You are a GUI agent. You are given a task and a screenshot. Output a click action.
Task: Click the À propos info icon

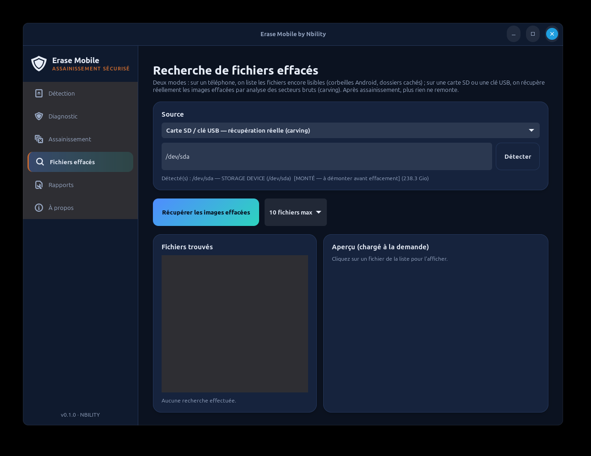[x=39, y=208]
